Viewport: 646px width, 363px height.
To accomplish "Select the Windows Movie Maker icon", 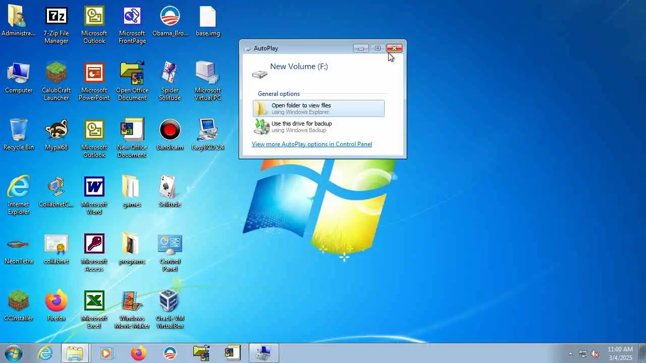I will click(132, 310).
